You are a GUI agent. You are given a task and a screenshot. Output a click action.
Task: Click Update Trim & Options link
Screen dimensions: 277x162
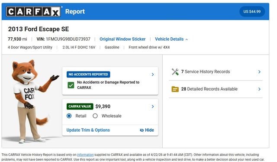tap(88, 130)
